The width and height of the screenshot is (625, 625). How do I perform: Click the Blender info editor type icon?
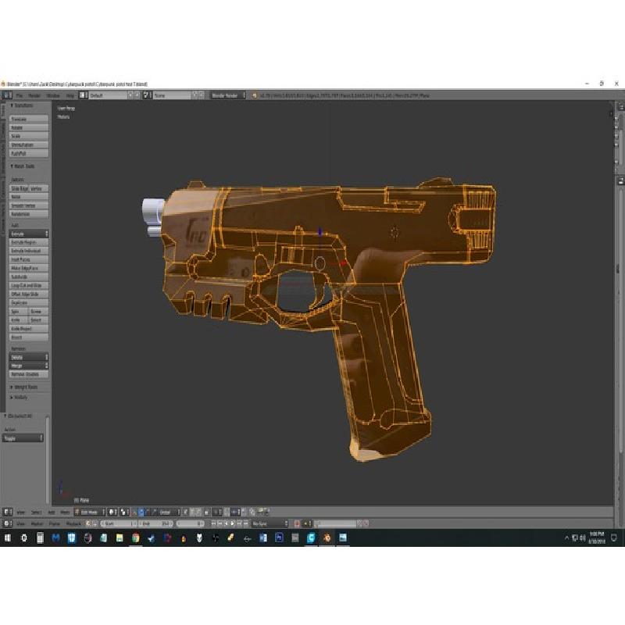[7, 95]
